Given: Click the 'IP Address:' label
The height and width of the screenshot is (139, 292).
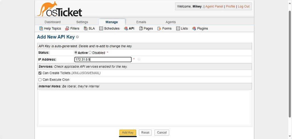Looking at the screenshot, I should click(x=47, y=59).
